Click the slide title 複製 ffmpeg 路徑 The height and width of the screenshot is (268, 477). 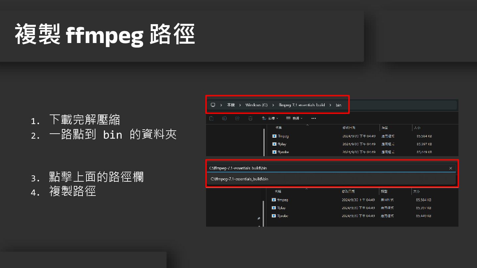pos(105,35)
